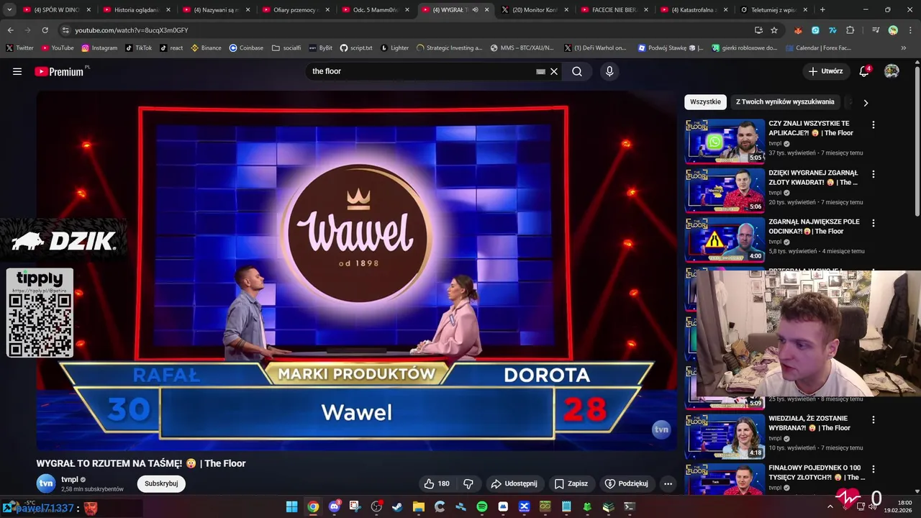921x518 pixels.
Task: Open the Coinbase bookmark
Action: coord(246,48)
